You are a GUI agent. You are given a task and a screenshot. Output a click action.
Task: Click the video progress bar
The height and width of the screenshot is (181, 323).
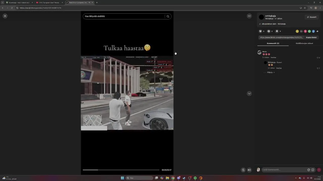click(121, 170)
